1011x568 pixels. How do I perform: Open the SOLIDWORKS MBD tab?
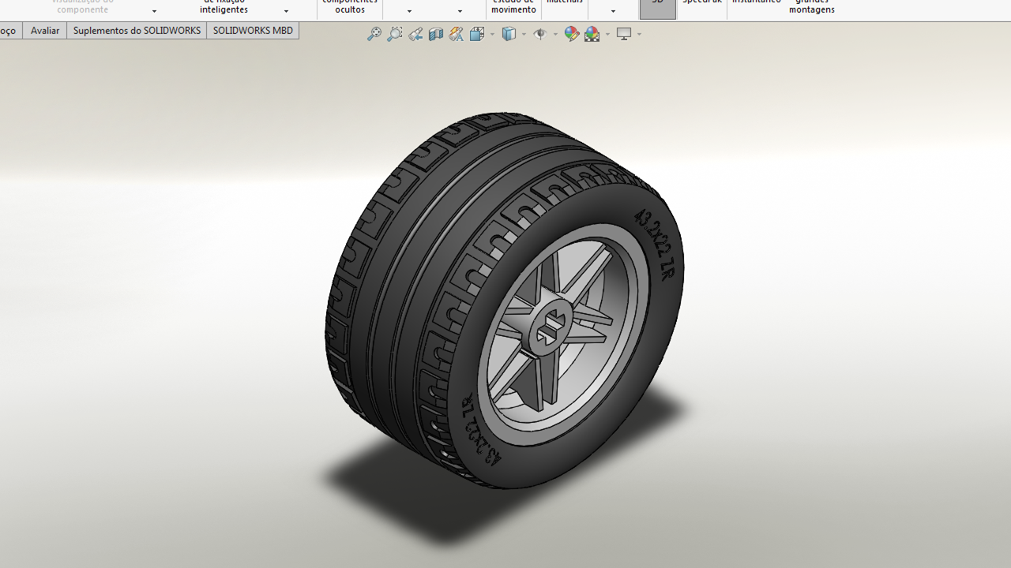(253, 31)
